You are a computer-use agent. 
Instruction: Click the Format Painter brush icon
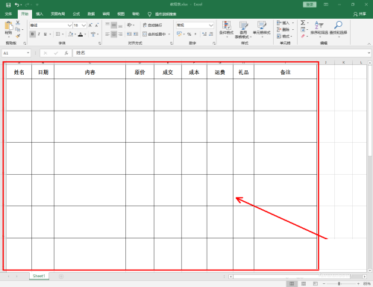point(18,36)
